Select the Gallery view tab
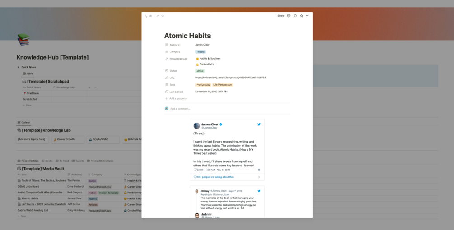 point(23,123)
